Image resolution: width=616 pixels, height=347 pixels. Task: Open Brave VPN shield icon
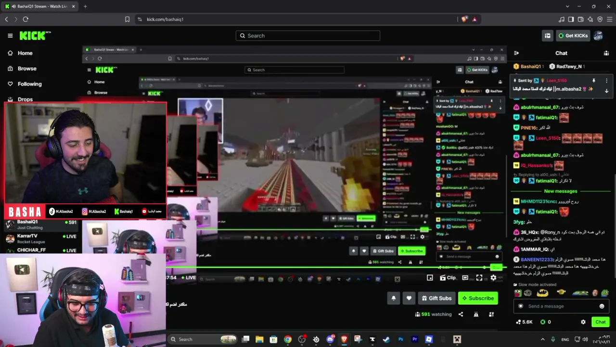click(600, 19)
